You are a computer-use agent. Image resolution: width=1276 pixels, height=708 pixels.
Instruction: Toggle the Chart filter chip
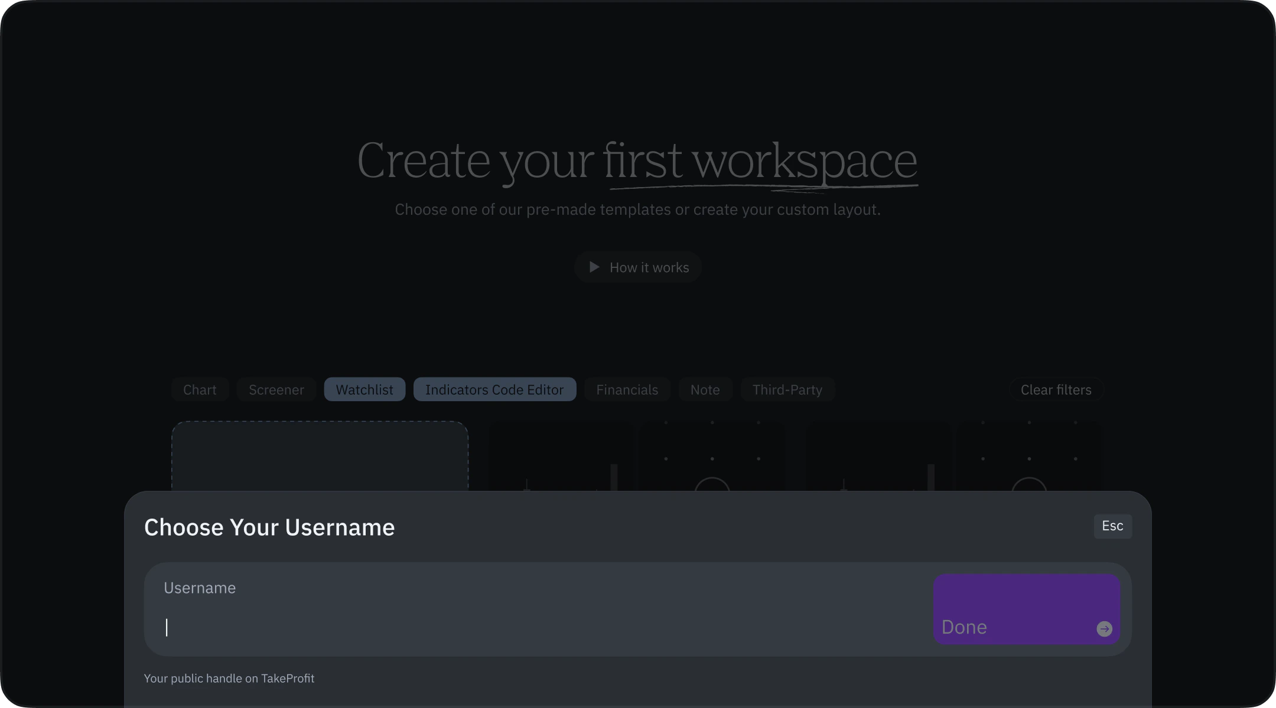click(x=200, y=389)
